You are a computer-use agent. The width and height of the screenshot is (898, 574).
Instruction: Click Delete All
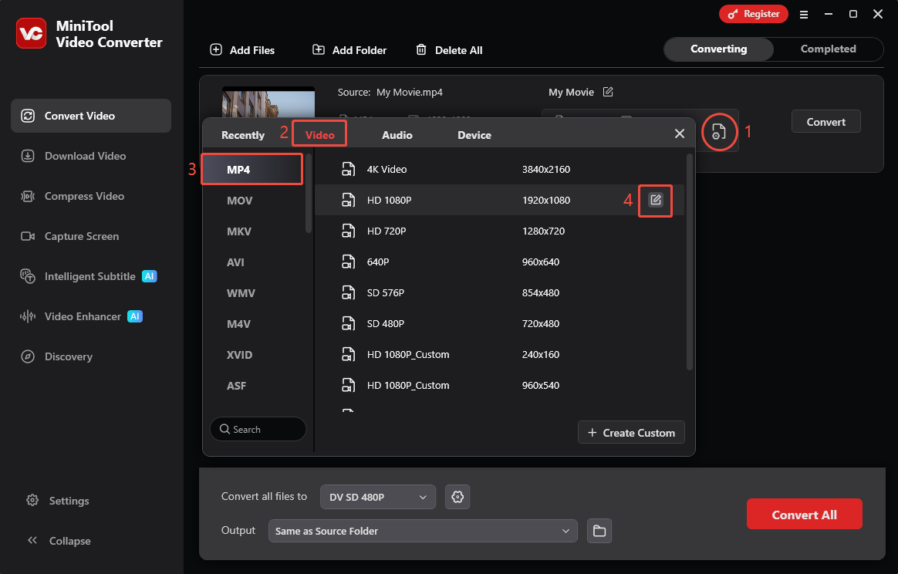point(449,50)
